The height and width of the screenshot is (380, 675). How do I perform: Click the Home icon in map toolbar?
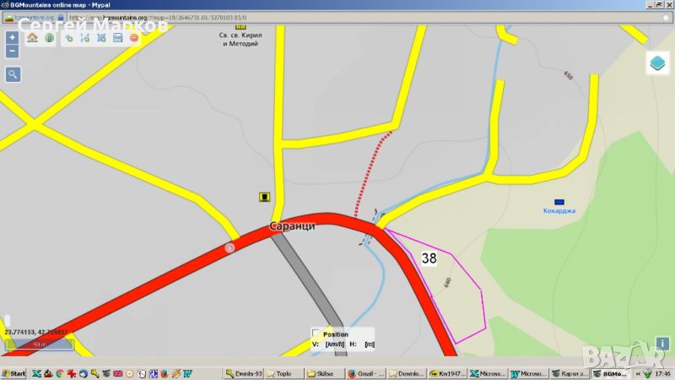tap(33, 38)
